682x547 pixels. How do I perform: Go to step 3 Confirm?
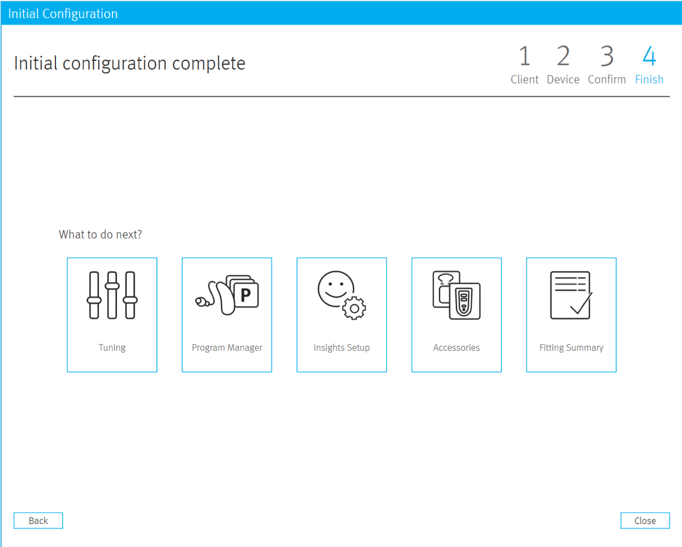click(607, 66)
